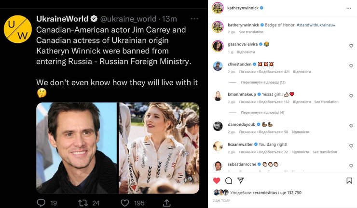Toggle the bookmark save icon
Screen dimensions: 357x208
(x=349, y=181)
